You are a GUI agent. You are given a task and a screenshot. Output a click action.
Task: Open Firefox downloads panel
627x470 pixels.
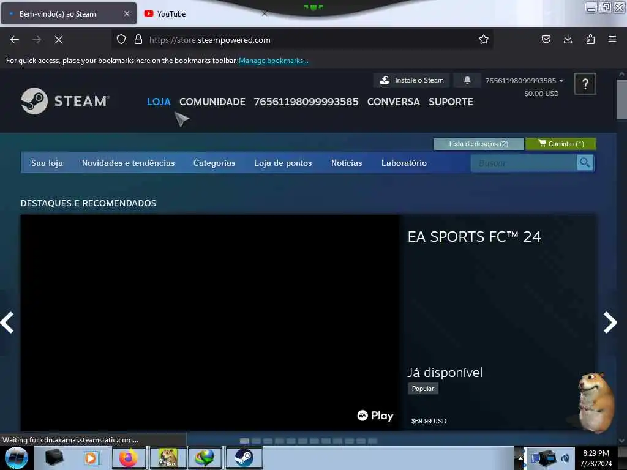[x=568, y=40]
